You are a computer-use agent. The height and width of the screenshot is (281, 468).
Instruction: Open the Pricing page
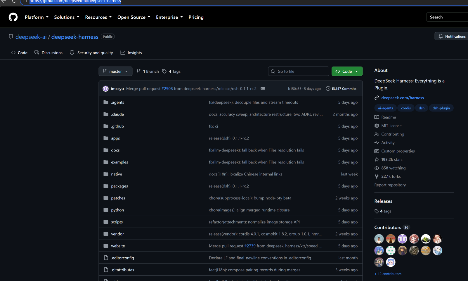tap(196, 17)
